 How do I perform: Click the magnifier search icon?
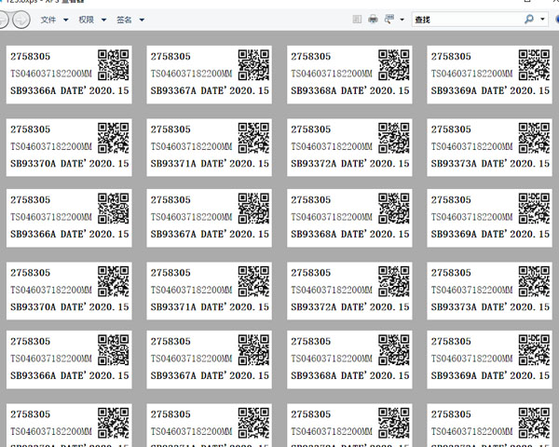529,19
